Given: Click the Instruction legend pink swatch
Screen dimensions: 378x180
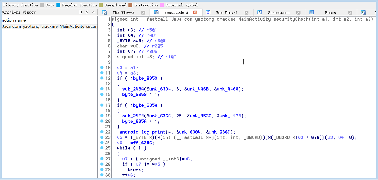Looking at the screenshot, I should point(162,5).
